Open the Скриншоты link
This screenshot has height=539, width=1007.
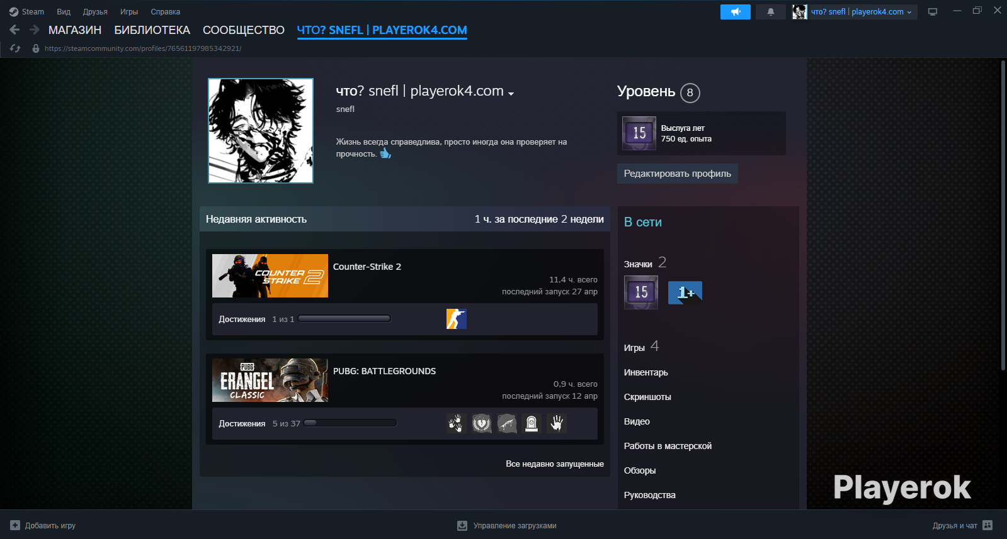click(x=647, y=397)
